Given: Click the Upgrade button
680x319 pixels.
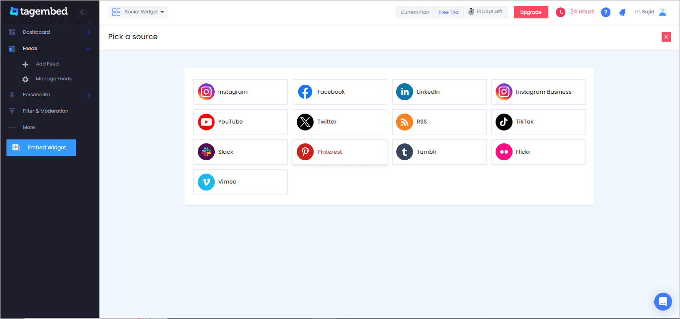Looking at the screenshot, I should pyautogui.click(x=531, y=12).
